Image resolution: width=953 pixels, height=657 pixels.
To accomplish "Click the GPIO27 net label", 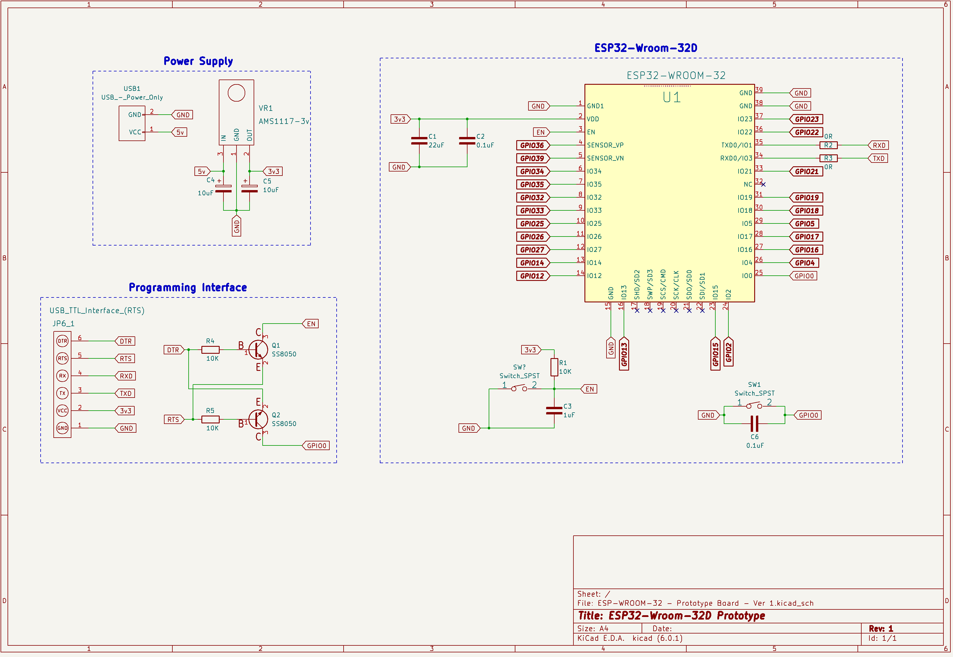I will click(x=533, y=250).
